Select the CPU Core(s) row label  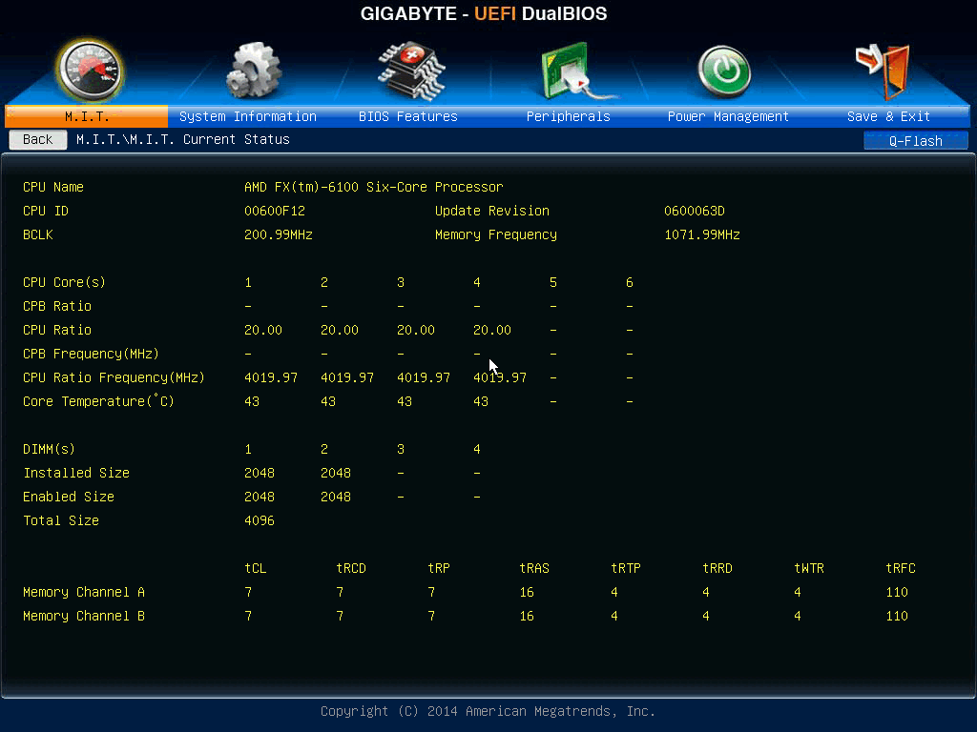click(x=64, y=282)
